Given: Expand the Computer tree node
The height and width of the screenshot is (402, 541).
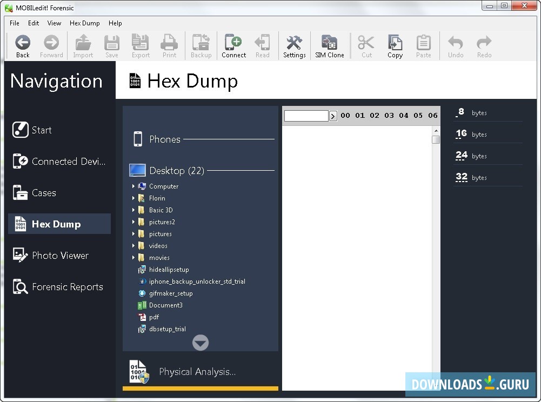Looking at the screenshot, I should (133, 186).
